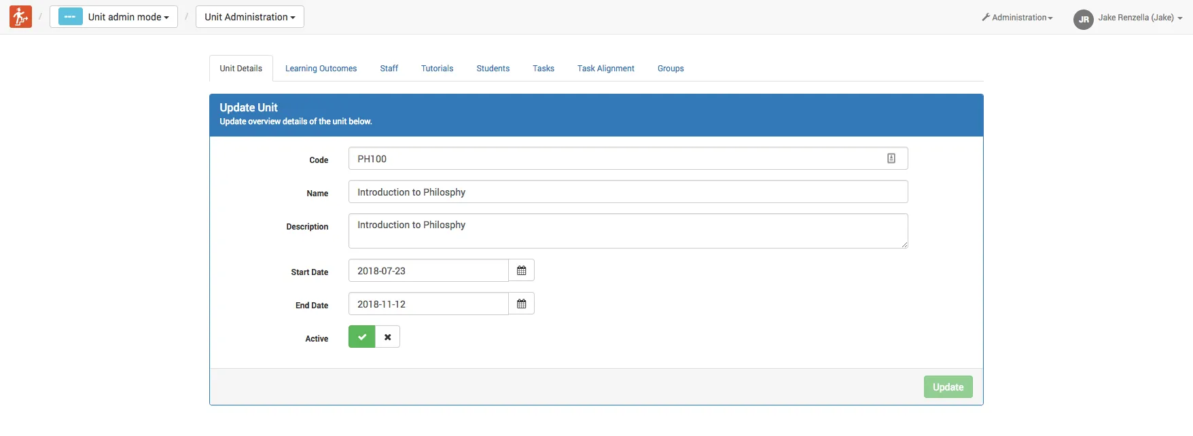Click the Start Date field 2018-07-23
The height and width of the screenshot is (436, 1193).
[429, 270]
